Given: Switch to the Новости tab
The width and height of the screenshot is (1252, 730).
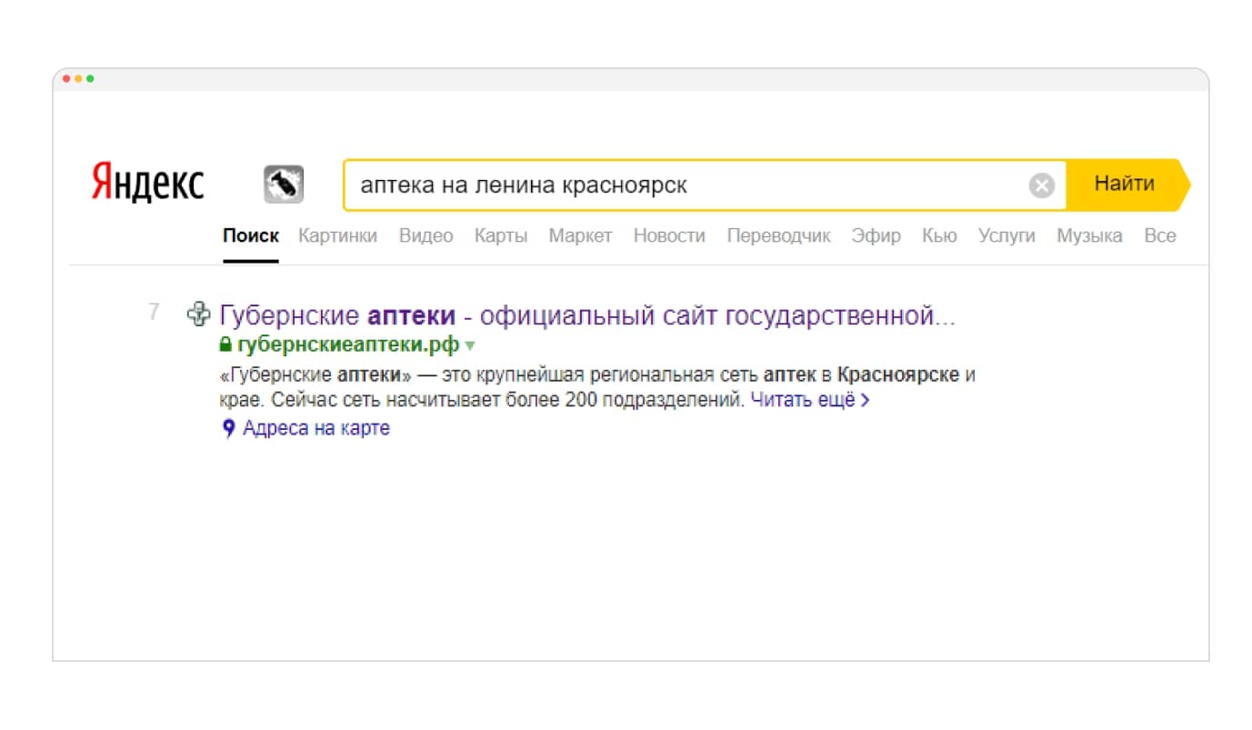Looking at the screenshot, I should coord(669,235).
